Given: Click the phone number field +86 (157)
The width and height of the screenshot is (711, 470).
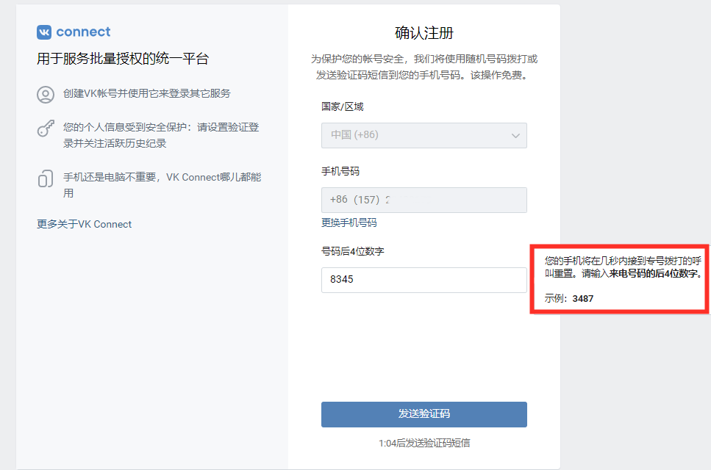Looking at the screenshot, I should tap(424, 200).
